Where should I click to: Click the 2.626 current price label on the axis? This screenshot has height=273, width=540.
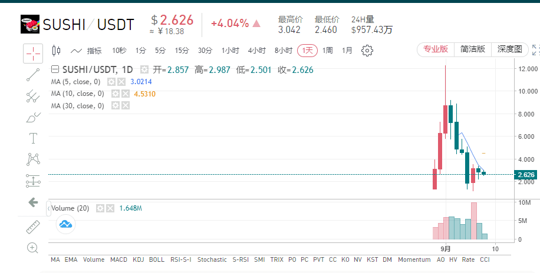point(525,175)
